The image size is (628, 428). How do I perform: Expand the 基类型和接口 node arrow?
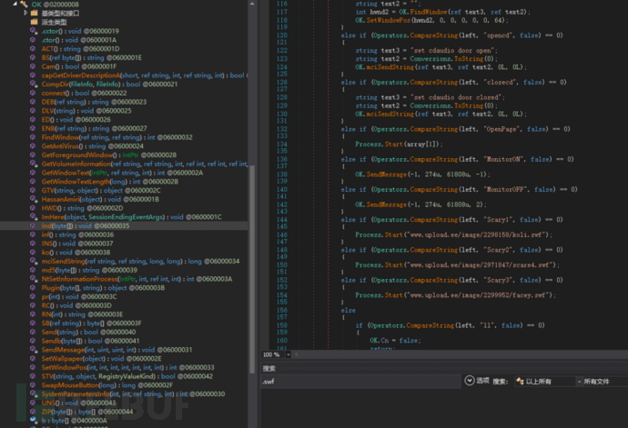25,14
